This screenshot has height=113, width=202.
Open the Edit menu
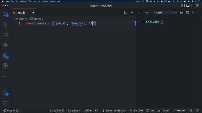pos(17,1)
